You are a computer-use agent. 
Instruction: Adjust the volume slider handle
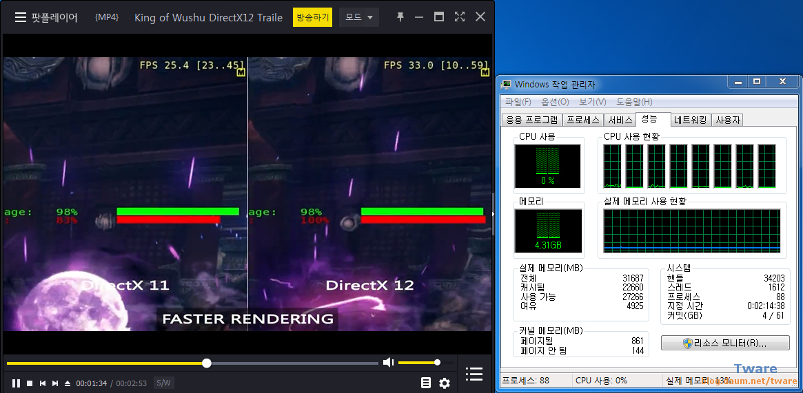coord(437,362)
